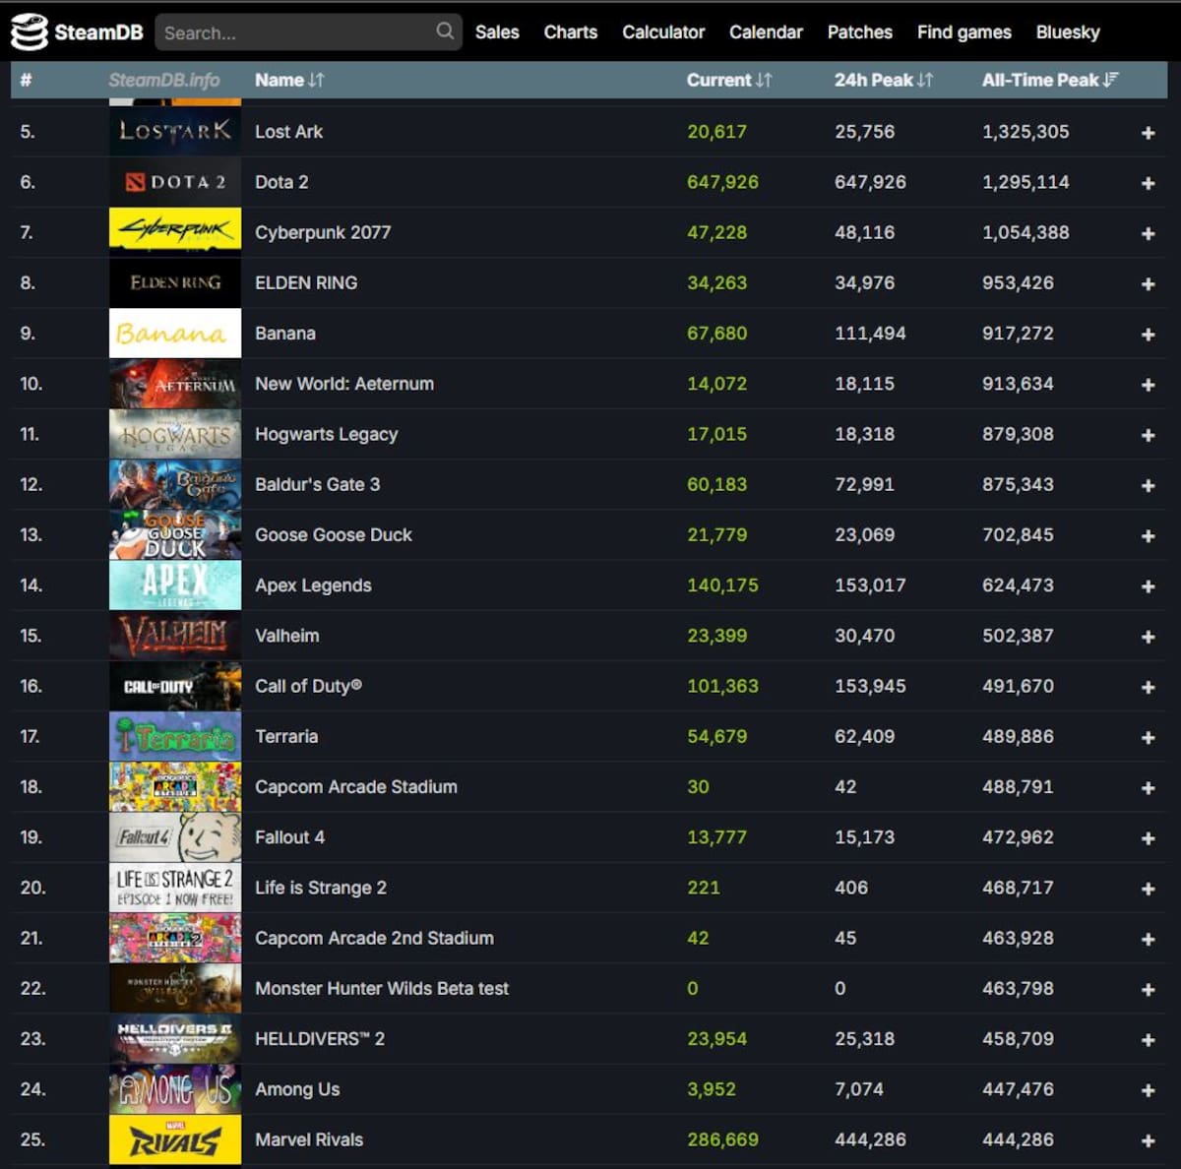Click plus icon for Capcom Arcade 2nd Stadium
Viewport: 1181px width, 1169px height.
pyautogui.click(x=1148, y=940)
